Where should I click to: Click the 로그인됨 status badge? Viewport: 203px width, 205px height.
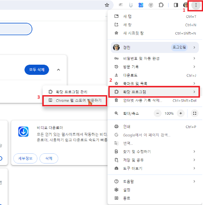tap(179, 47)
